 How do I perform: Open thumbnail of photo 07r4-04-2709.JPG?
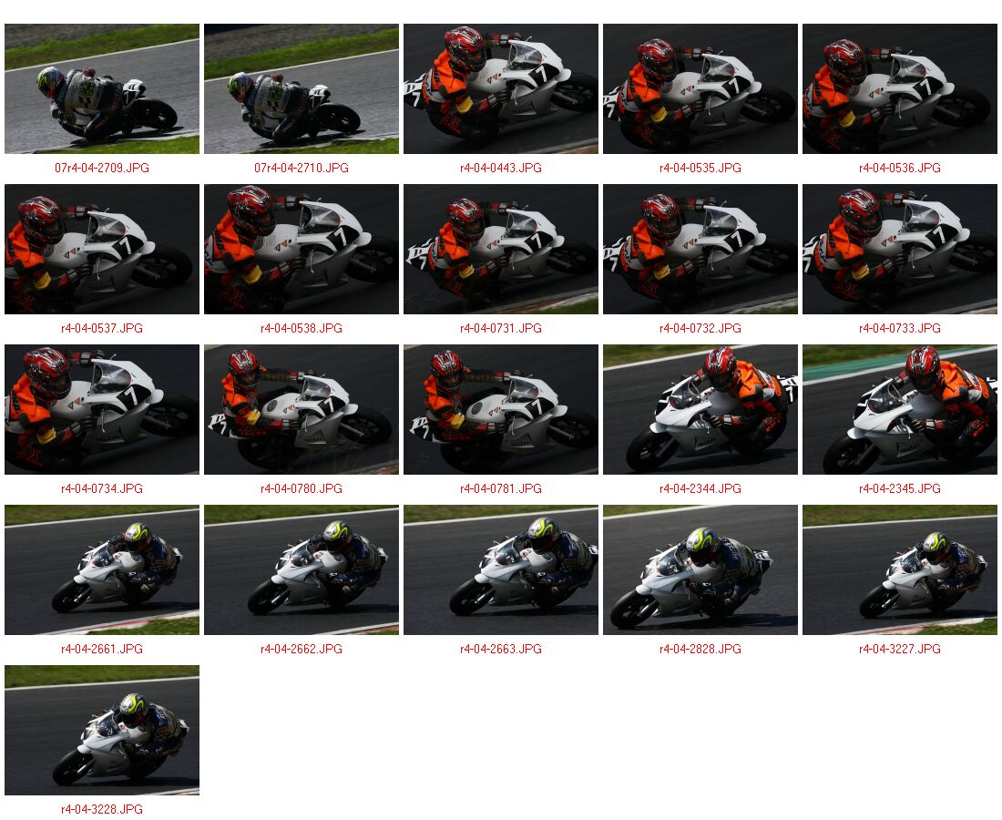102,89
